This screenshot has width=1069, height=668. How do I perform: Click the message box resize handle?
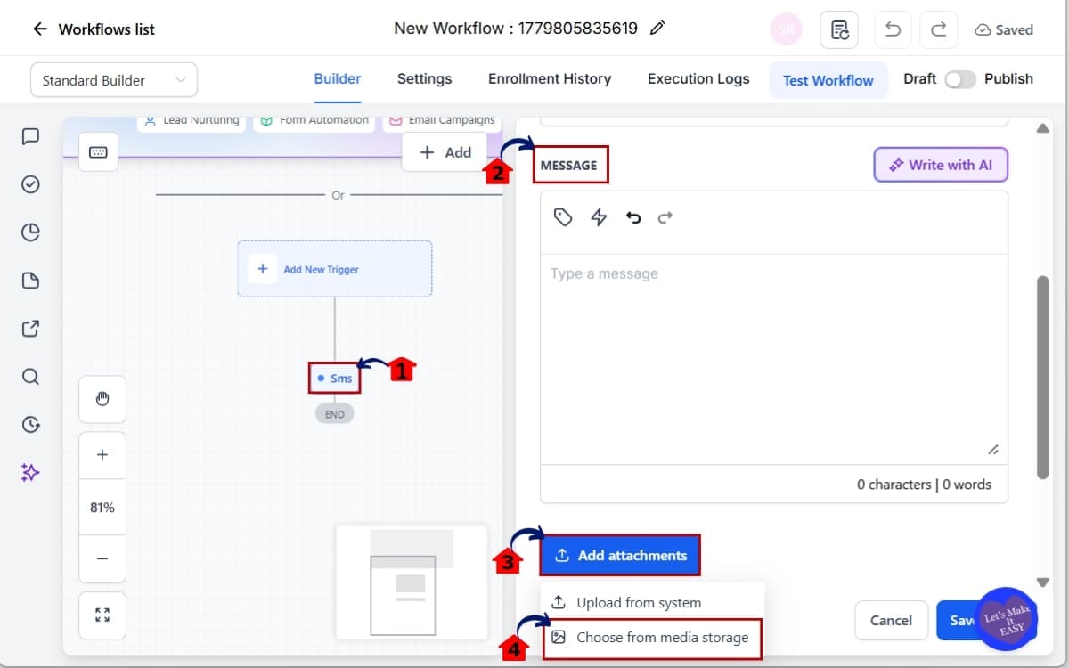[x=993, y=451]
